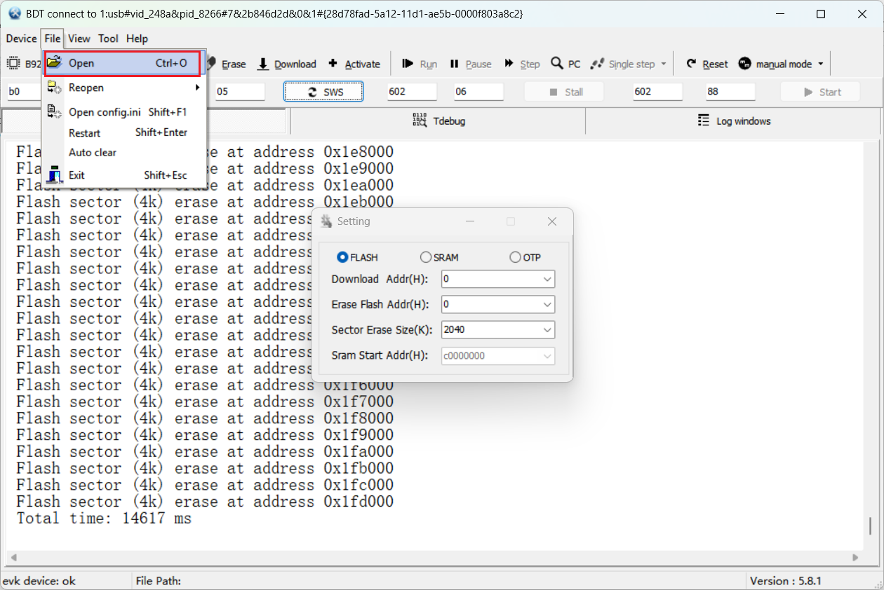Click the Setting dialog title icon
The image size is (884, 590).
point(326,221)
